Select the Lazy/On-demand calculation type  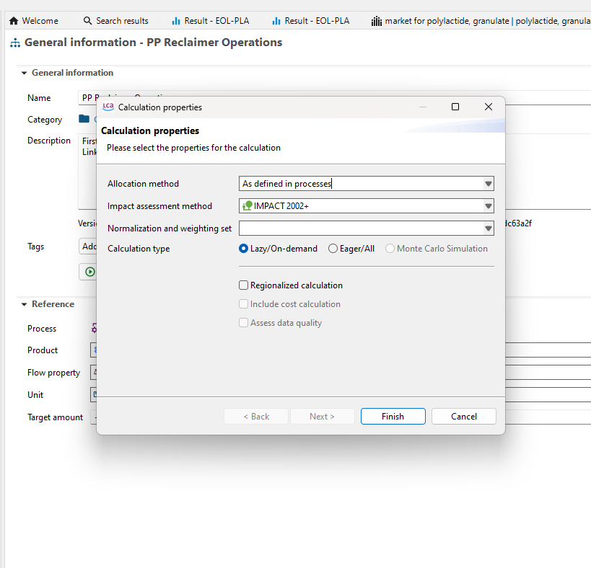tap(244, 249)
